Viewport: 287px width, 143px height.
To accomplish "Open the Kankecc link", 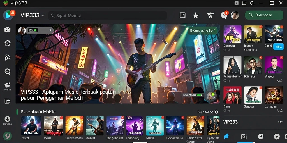I will click(x=205, y=112).
